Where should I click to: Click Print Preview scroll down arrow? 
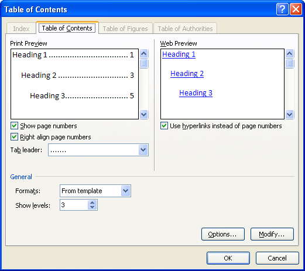click(x=144, y=114)
